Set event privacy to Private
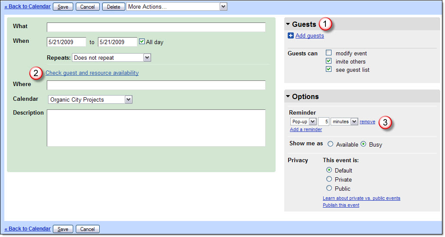This screenshot has width=445, height=237. click(x=329, y=179)
